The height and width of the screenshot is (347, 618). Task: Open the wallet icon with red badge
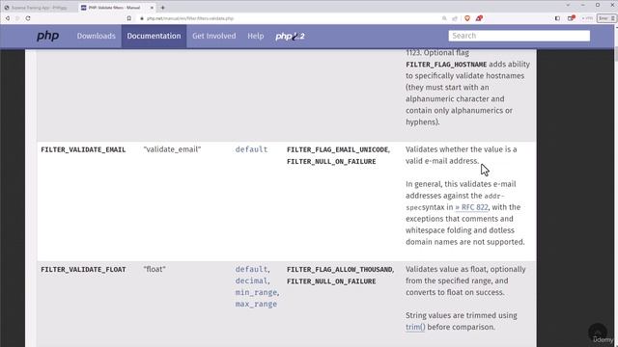(571, 18)
